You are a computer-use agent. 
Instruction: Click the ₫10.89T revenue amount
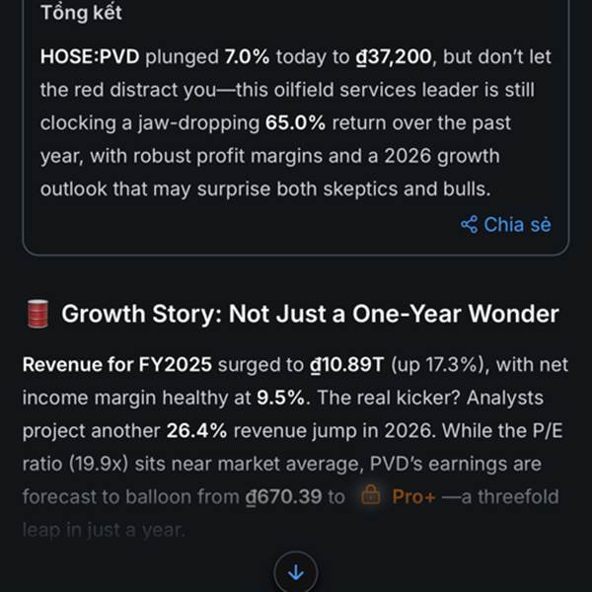point(347,365)
